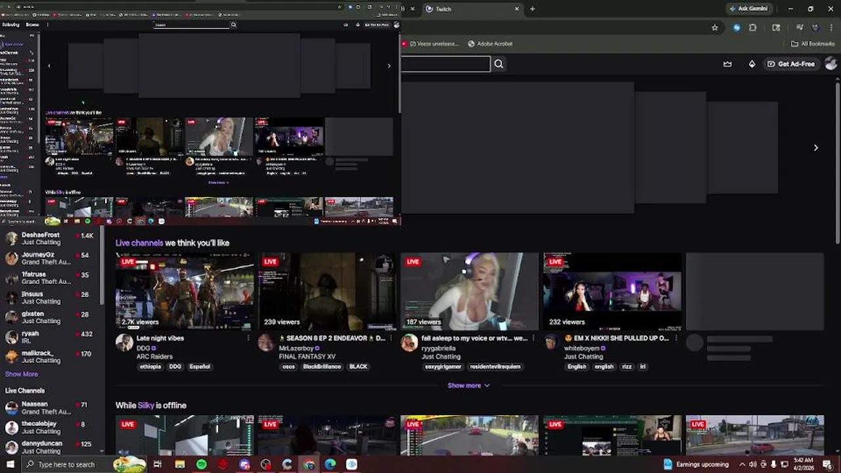The image size is (841, 473).
Task: Expand Show more under Live channels
Action: click(x=468, y=386)
